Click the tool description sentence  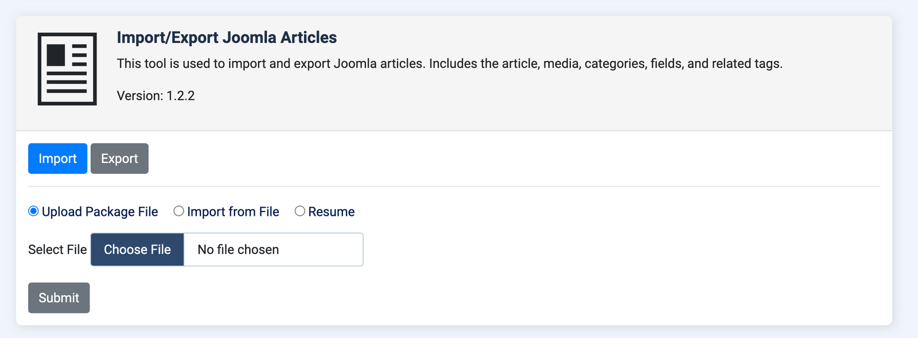450,64
